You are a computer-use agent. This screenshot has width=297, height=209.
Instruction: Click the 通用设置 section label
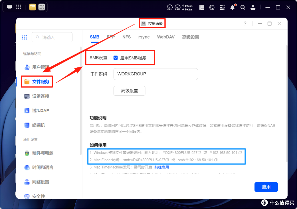click(x=30, y=140)
